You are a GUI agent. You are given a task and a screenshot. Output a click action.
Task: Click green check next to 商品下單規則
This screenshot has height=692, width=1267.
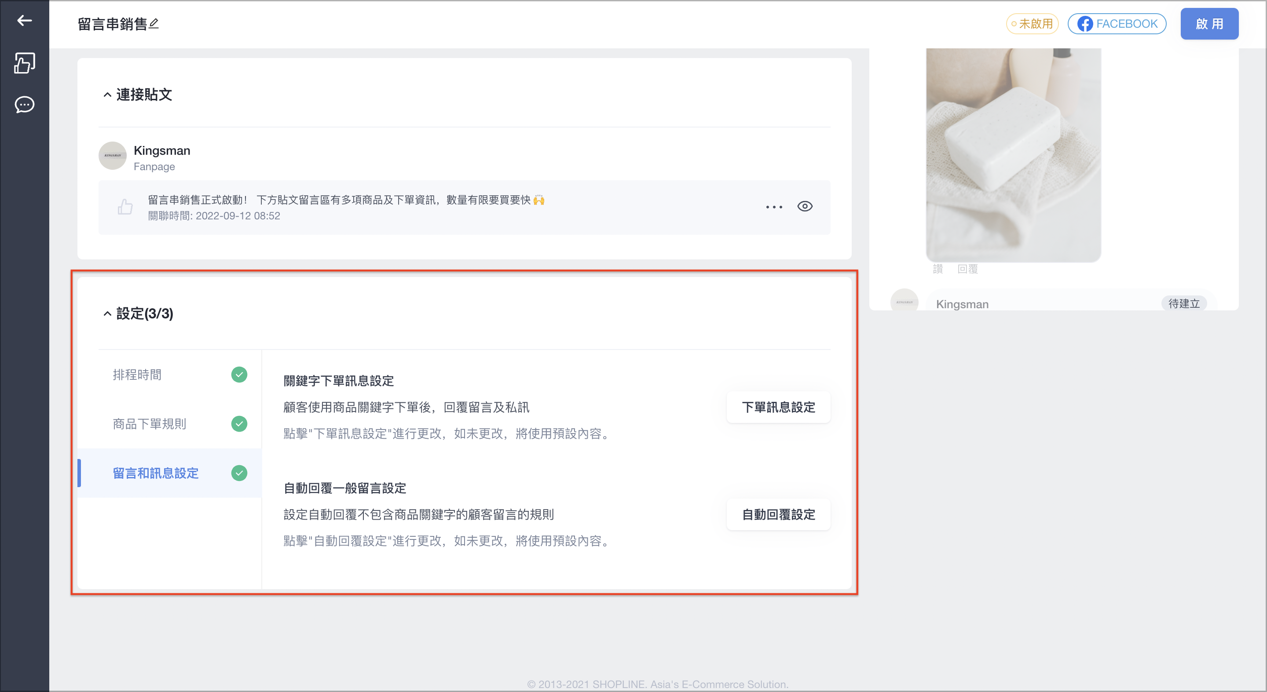coord(239,424)
